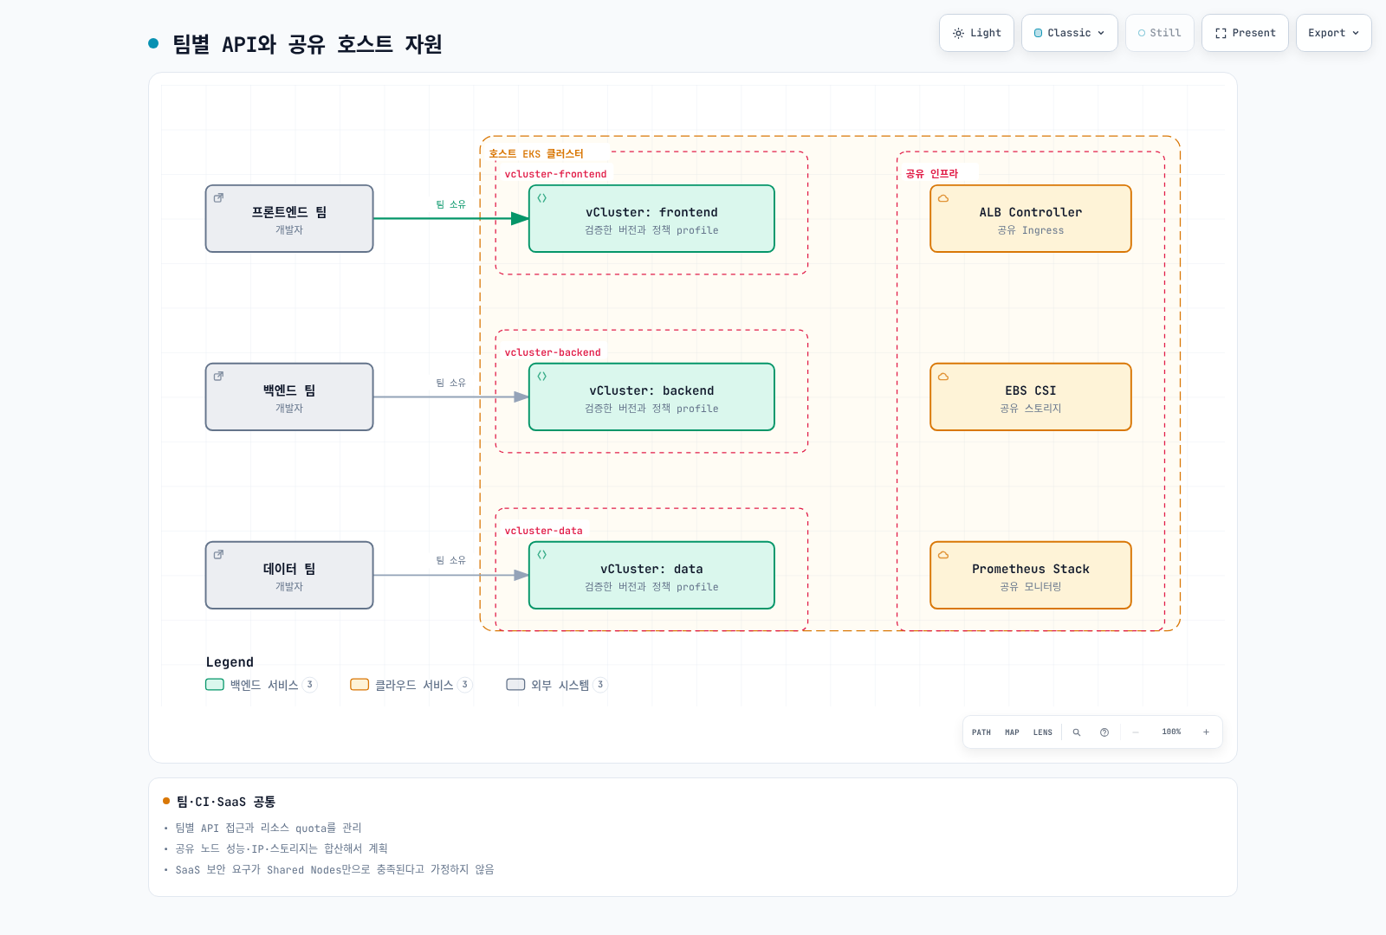Select the 공유 인프라 group label
The image size is (1386, 935).
click(x=932, y=174)
